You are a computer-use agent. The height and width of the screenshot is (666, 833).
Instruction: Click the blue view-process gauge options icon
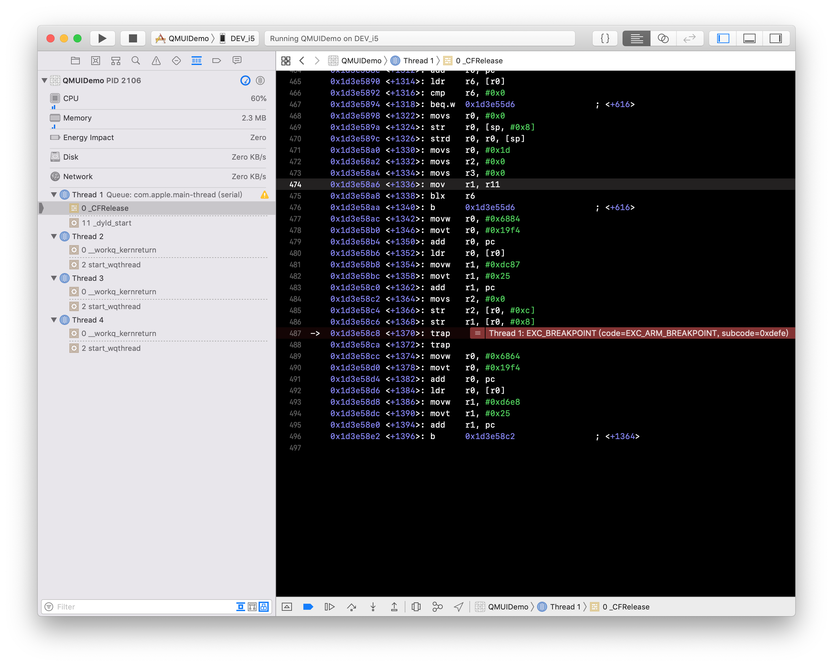click(245, 80)
